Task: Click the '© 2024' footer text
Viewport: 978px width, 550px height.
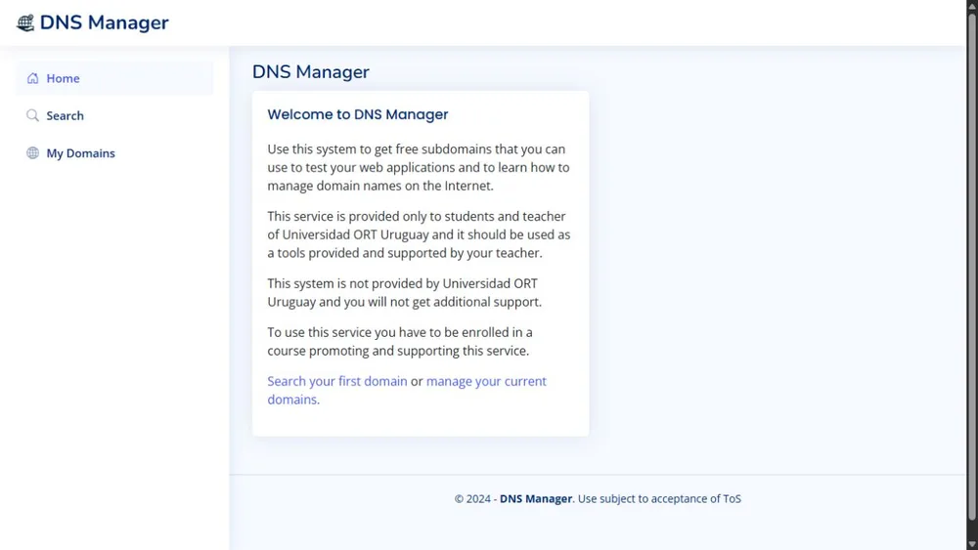Action: coord(472,498)
